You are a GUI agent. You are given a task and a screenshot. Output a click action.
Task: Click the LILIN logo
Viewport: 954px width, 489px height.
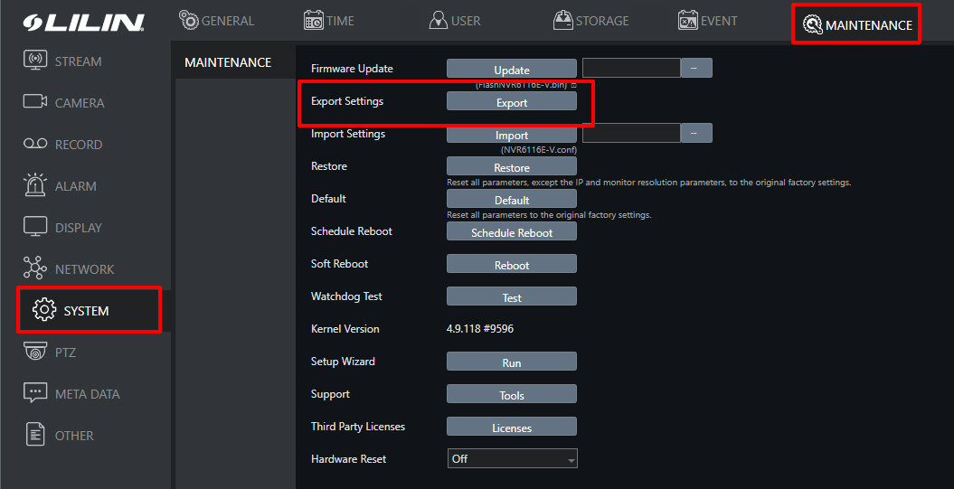[83, 22]
